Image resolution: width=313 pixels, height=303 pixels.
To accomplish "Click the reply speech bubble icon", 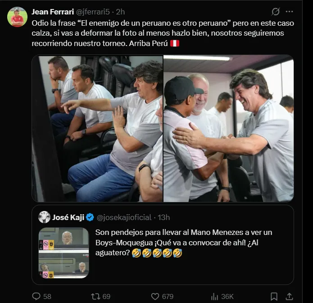I will 36,296.
